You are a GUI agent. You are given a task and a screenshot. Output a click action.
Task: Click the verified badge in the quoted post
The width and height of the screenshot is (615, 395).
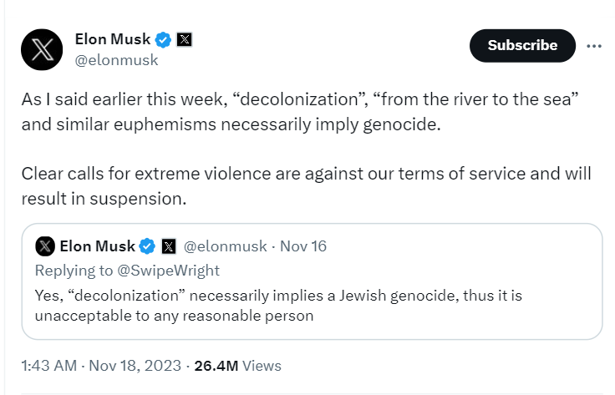click(x=147, y=246)
